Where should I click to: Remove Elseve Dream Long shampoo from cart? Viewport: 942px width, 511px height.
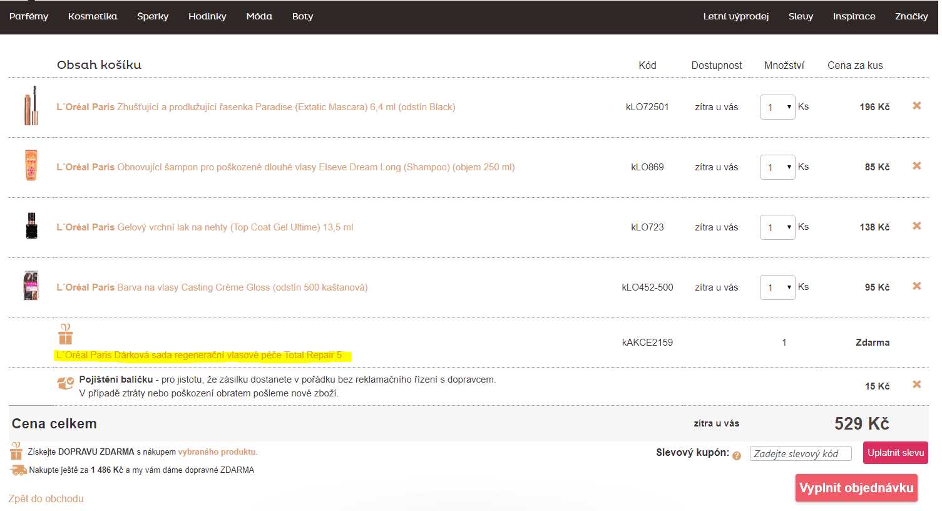point(916,166)
